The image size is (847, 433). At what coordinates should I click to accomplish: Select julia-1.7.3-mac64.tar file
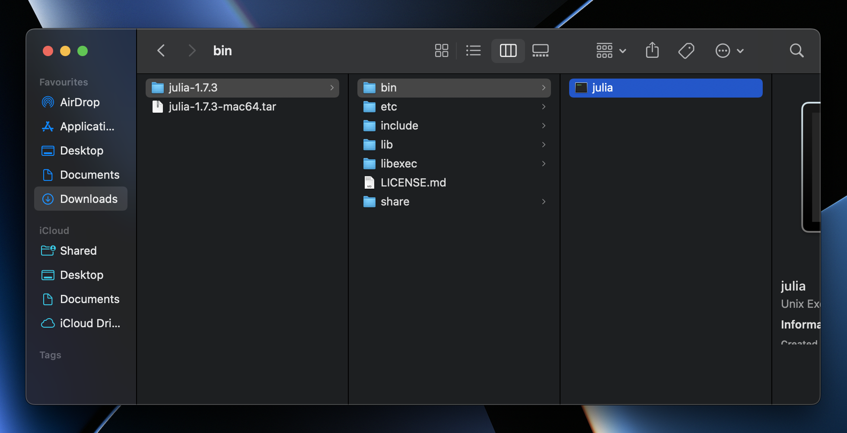point(242,107)
